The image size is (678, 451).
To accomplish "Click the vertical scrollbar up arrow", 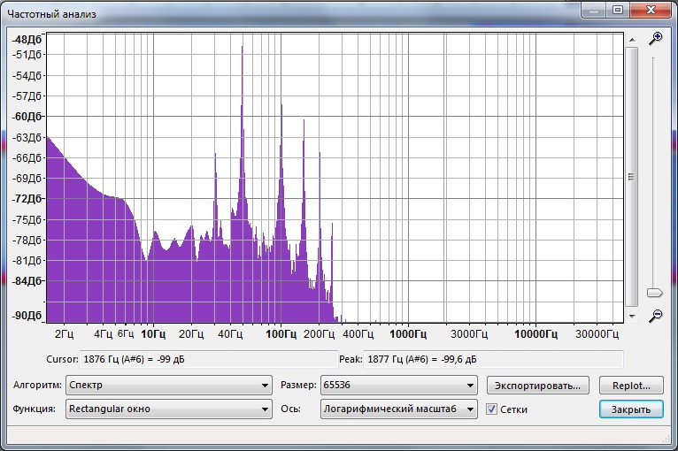I will pyautogui.click(x=631, y=40).
